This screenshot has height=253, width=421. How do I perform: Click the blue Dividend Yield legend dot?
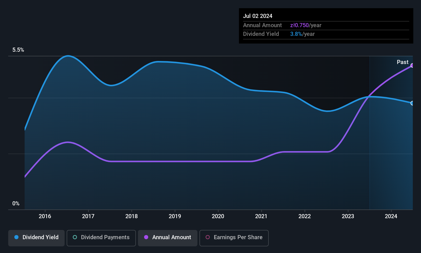pyautogui.click(x=16, y=237)
